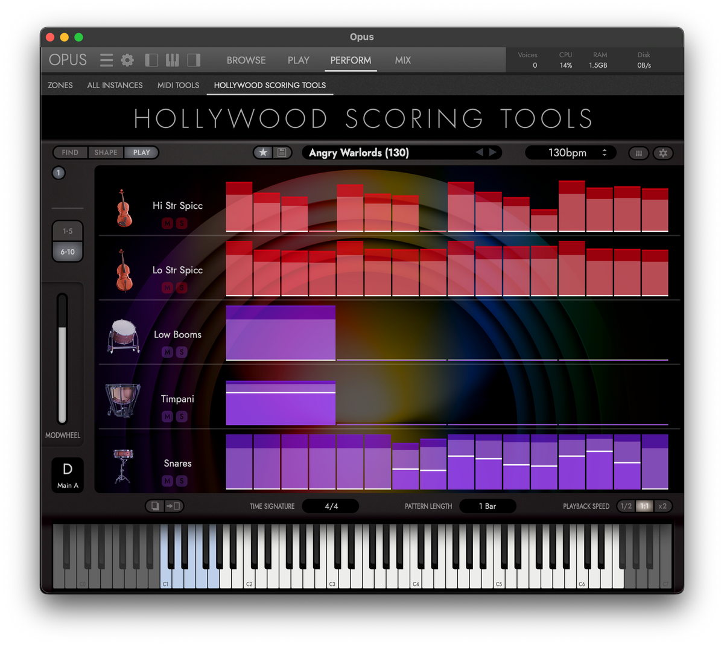Click the RAM 1.5GB readout
This screenshot has height=647, width=724.
pyautogui.click(x=599, y=60)
